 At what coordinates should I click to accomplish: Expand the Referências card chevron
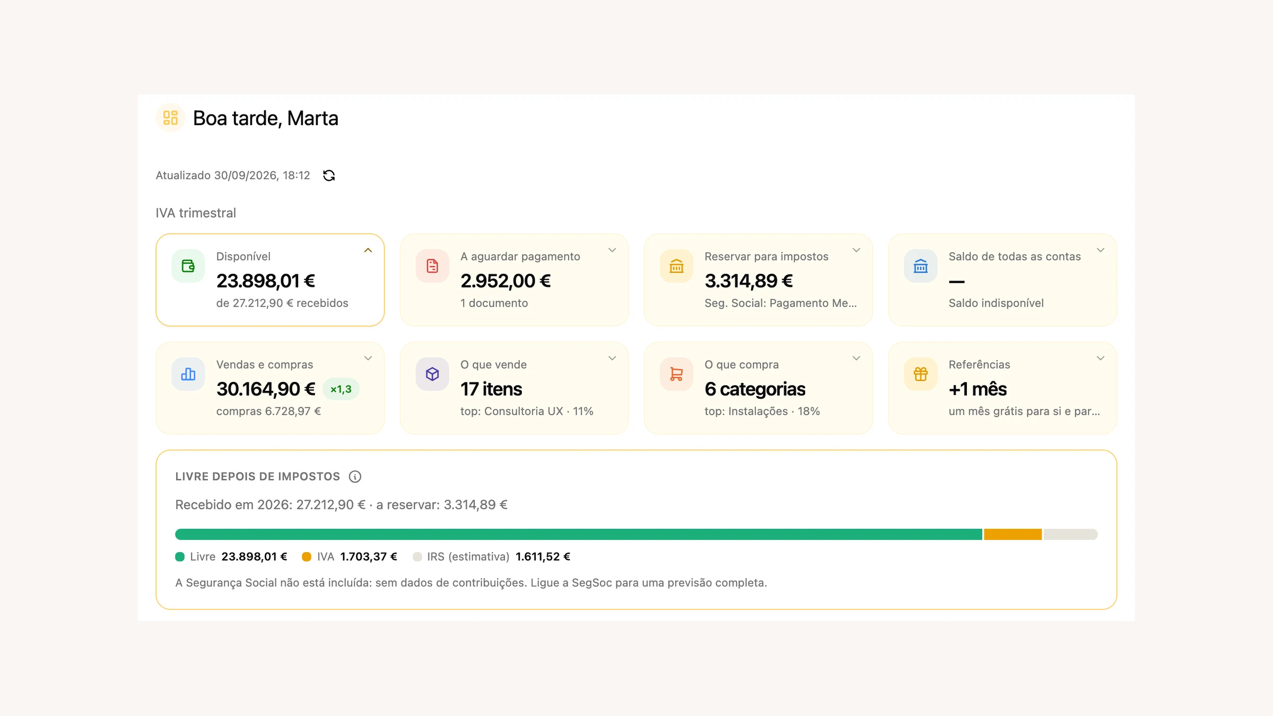pyautogui.click(x=1101, y=359)
